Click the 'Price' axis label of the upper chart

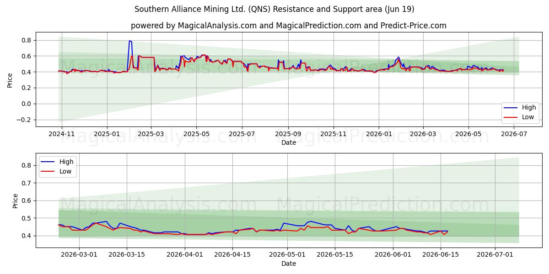(x=10, y=79)
